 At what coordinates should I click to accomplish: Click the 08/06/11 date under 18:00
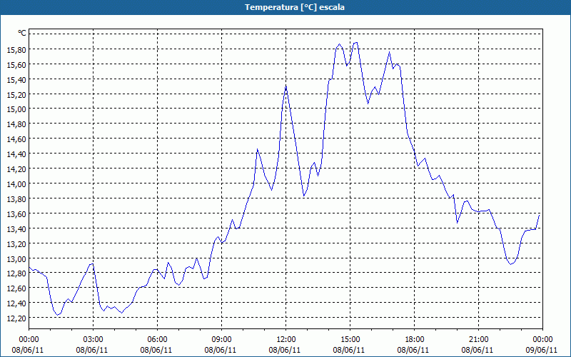(413, 350)
